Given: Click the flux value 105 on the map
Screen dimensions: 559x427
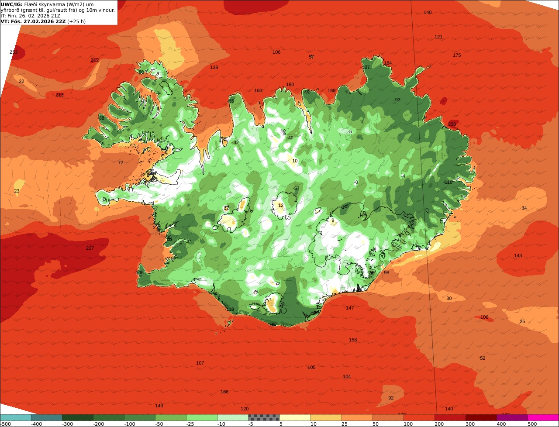Looking at the screenshot, I should pos(311,367).
